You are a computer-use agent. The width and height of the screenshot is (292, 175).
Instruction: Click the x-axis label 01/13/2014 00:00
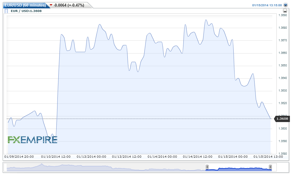[x=92, y=157]
